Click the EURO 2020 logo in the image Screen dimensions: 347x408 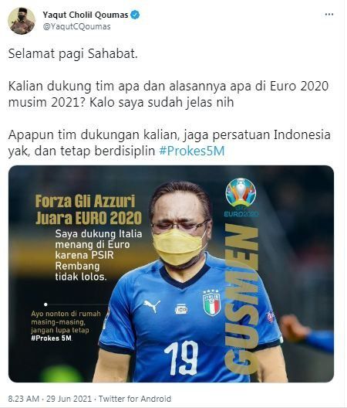pyautogui.click(x=241, y=198)
